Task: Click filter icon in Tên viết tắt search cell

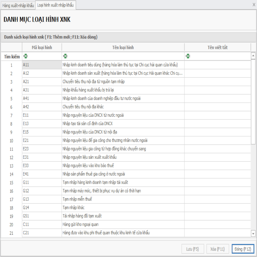Action: 187,56
